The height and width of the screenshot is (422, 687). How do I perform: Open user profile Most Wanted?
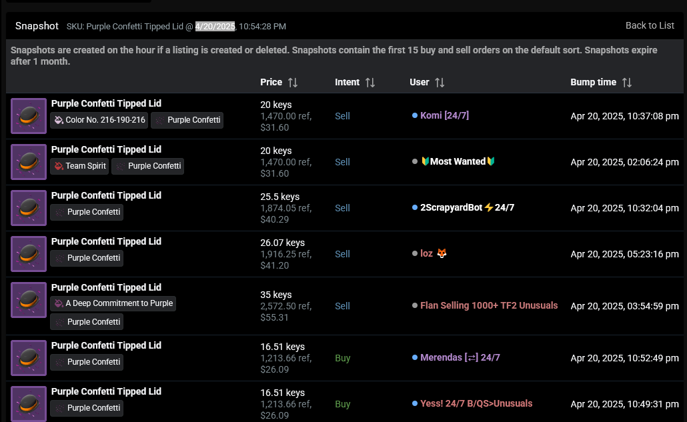click(458, 161)
